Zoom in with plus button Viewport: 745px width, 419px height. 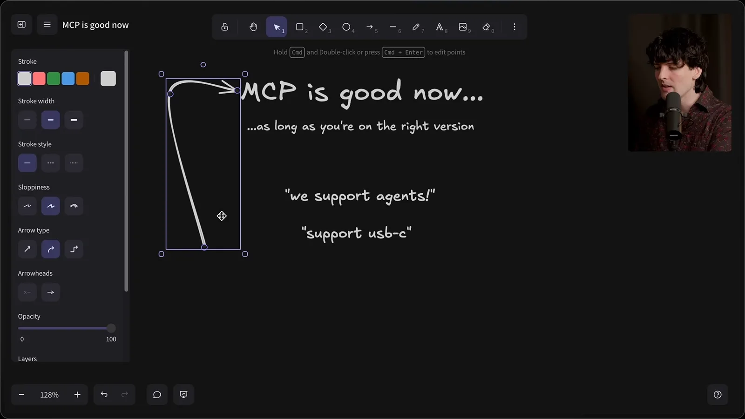coord(77,395)
